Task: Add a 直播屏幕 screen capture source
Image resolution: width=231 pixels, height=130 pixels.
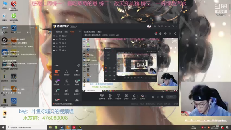Action: 102,97
